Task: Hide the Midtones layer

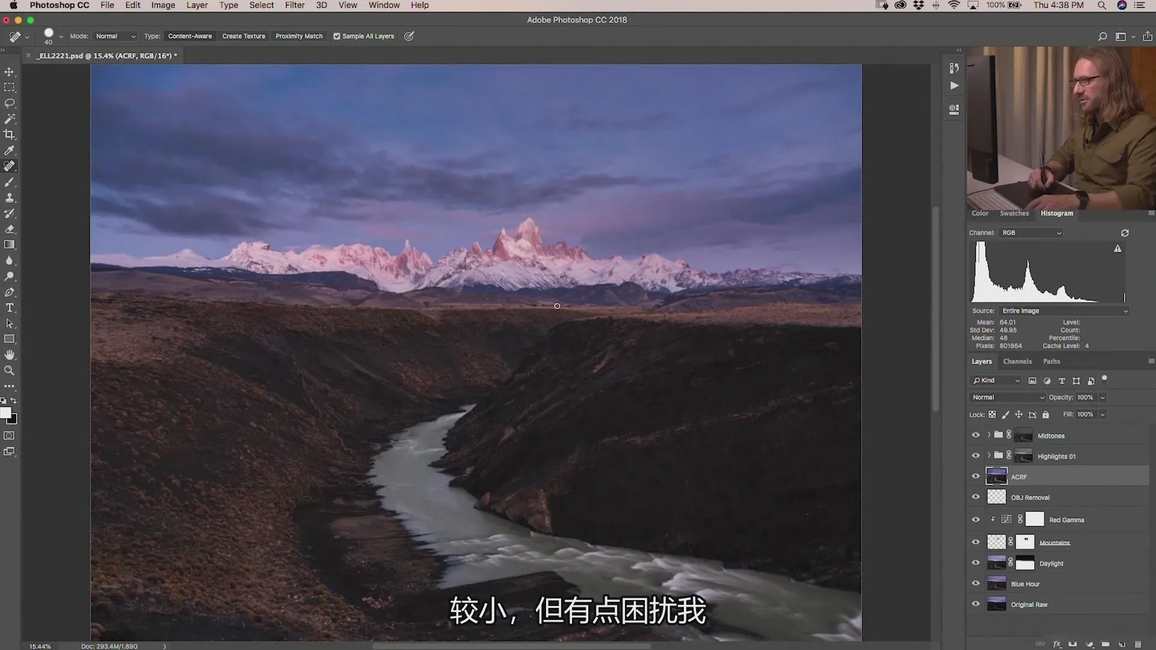Action: pyautogui.click(x=976, y=435)
